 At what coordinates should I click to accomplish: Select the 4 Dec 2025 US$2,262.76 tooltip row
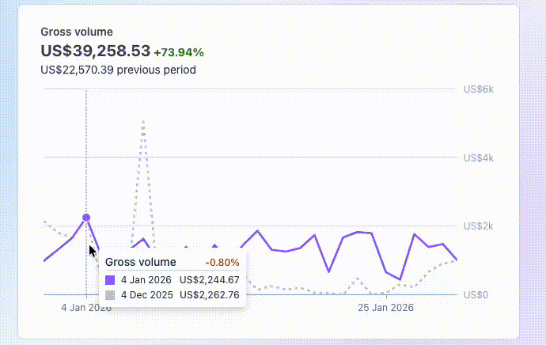(172, 295)
